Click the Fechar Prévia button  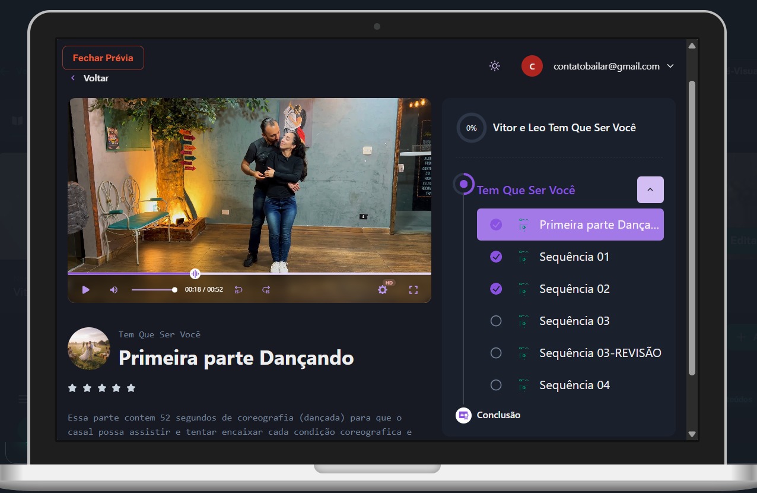point(103,58)
